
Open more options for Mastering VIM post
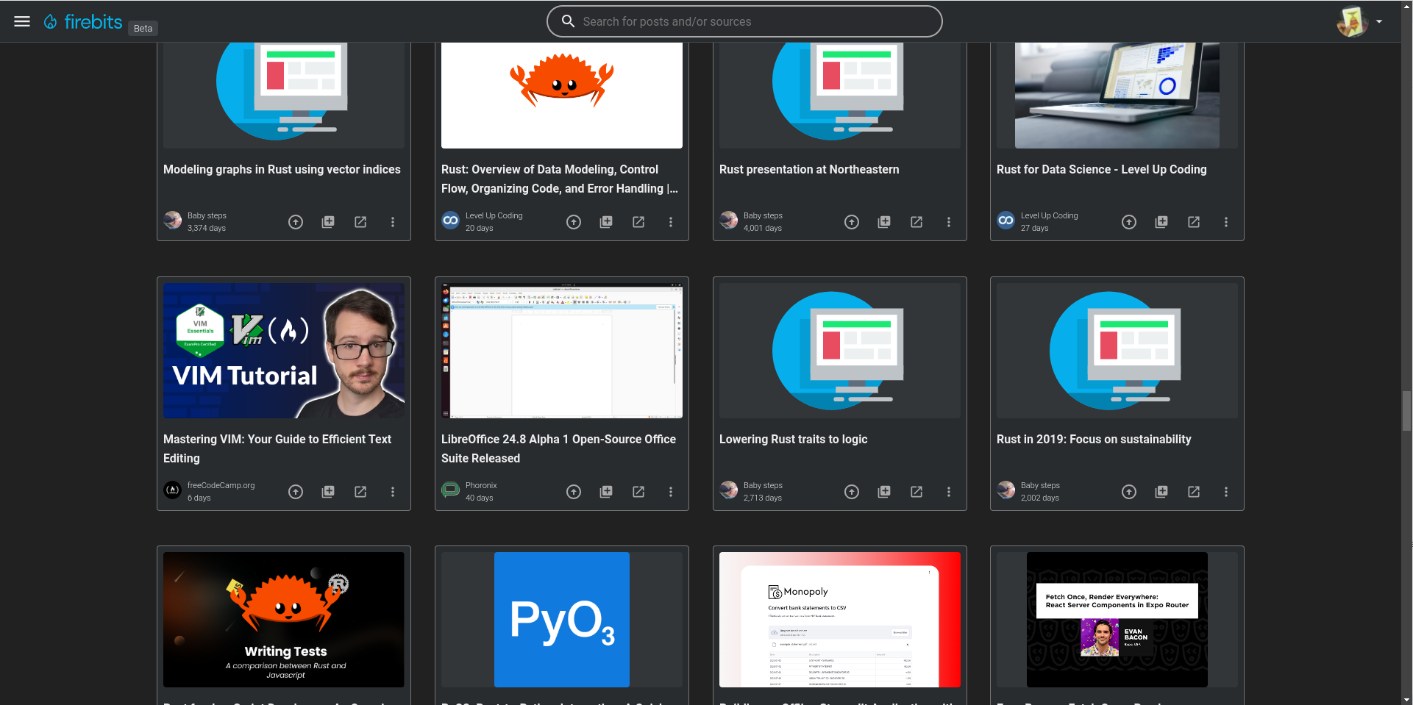[393, 492]
